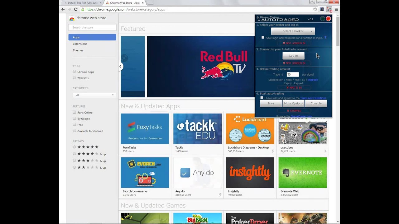Click the Start auto-trading button
This screenshot has width=399, height=224.
[271, 103]
